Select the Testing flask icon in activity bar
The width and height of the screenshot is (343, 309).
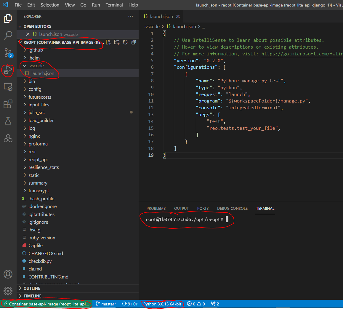click(x=8, y=121)
